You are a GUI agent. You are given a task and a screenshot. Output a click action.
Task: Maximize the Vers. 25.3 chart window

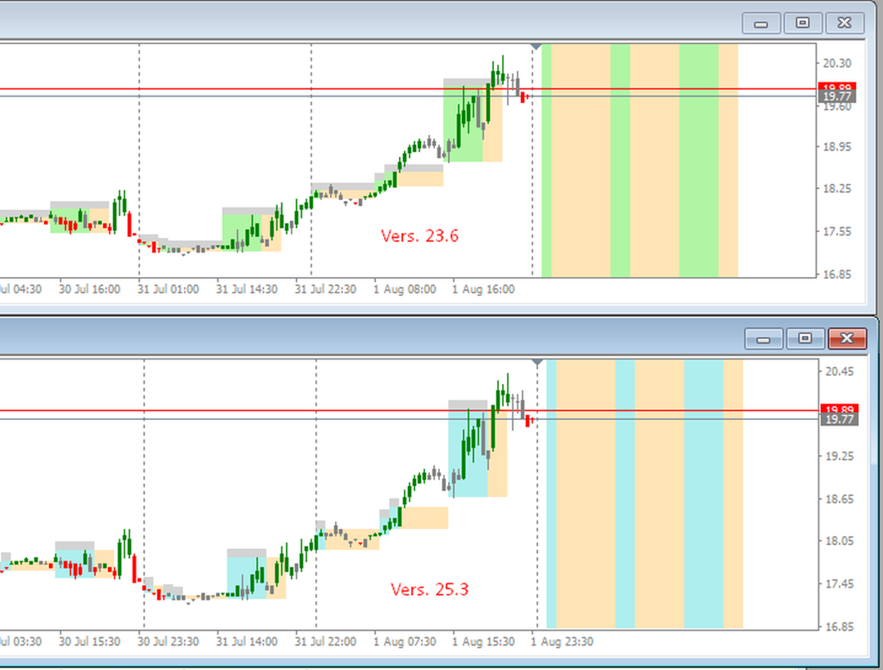(x=805, y=338)
